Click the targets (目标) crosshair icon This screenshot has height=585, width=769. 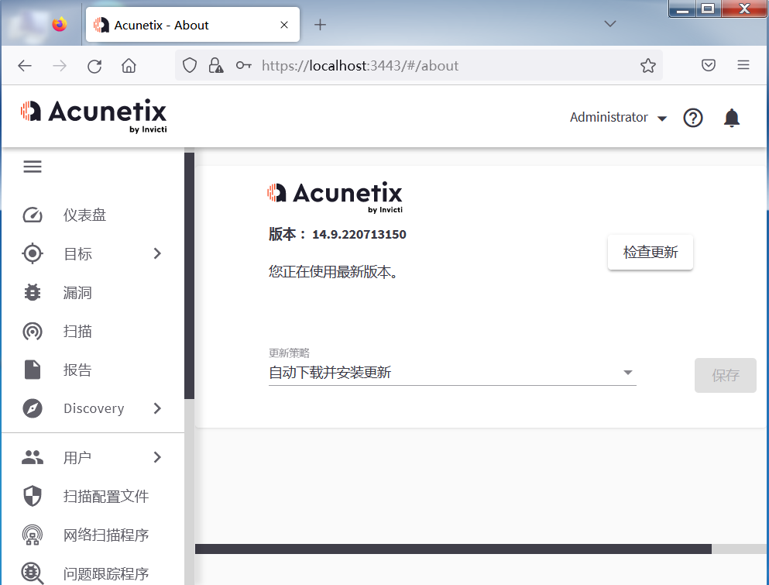33,253
